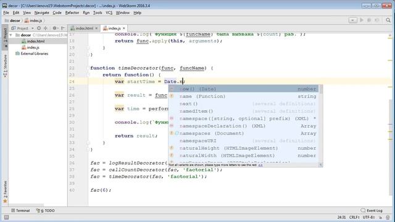Open the Terminal tool window
The image size is (395, 222).
tap(20, 210)
